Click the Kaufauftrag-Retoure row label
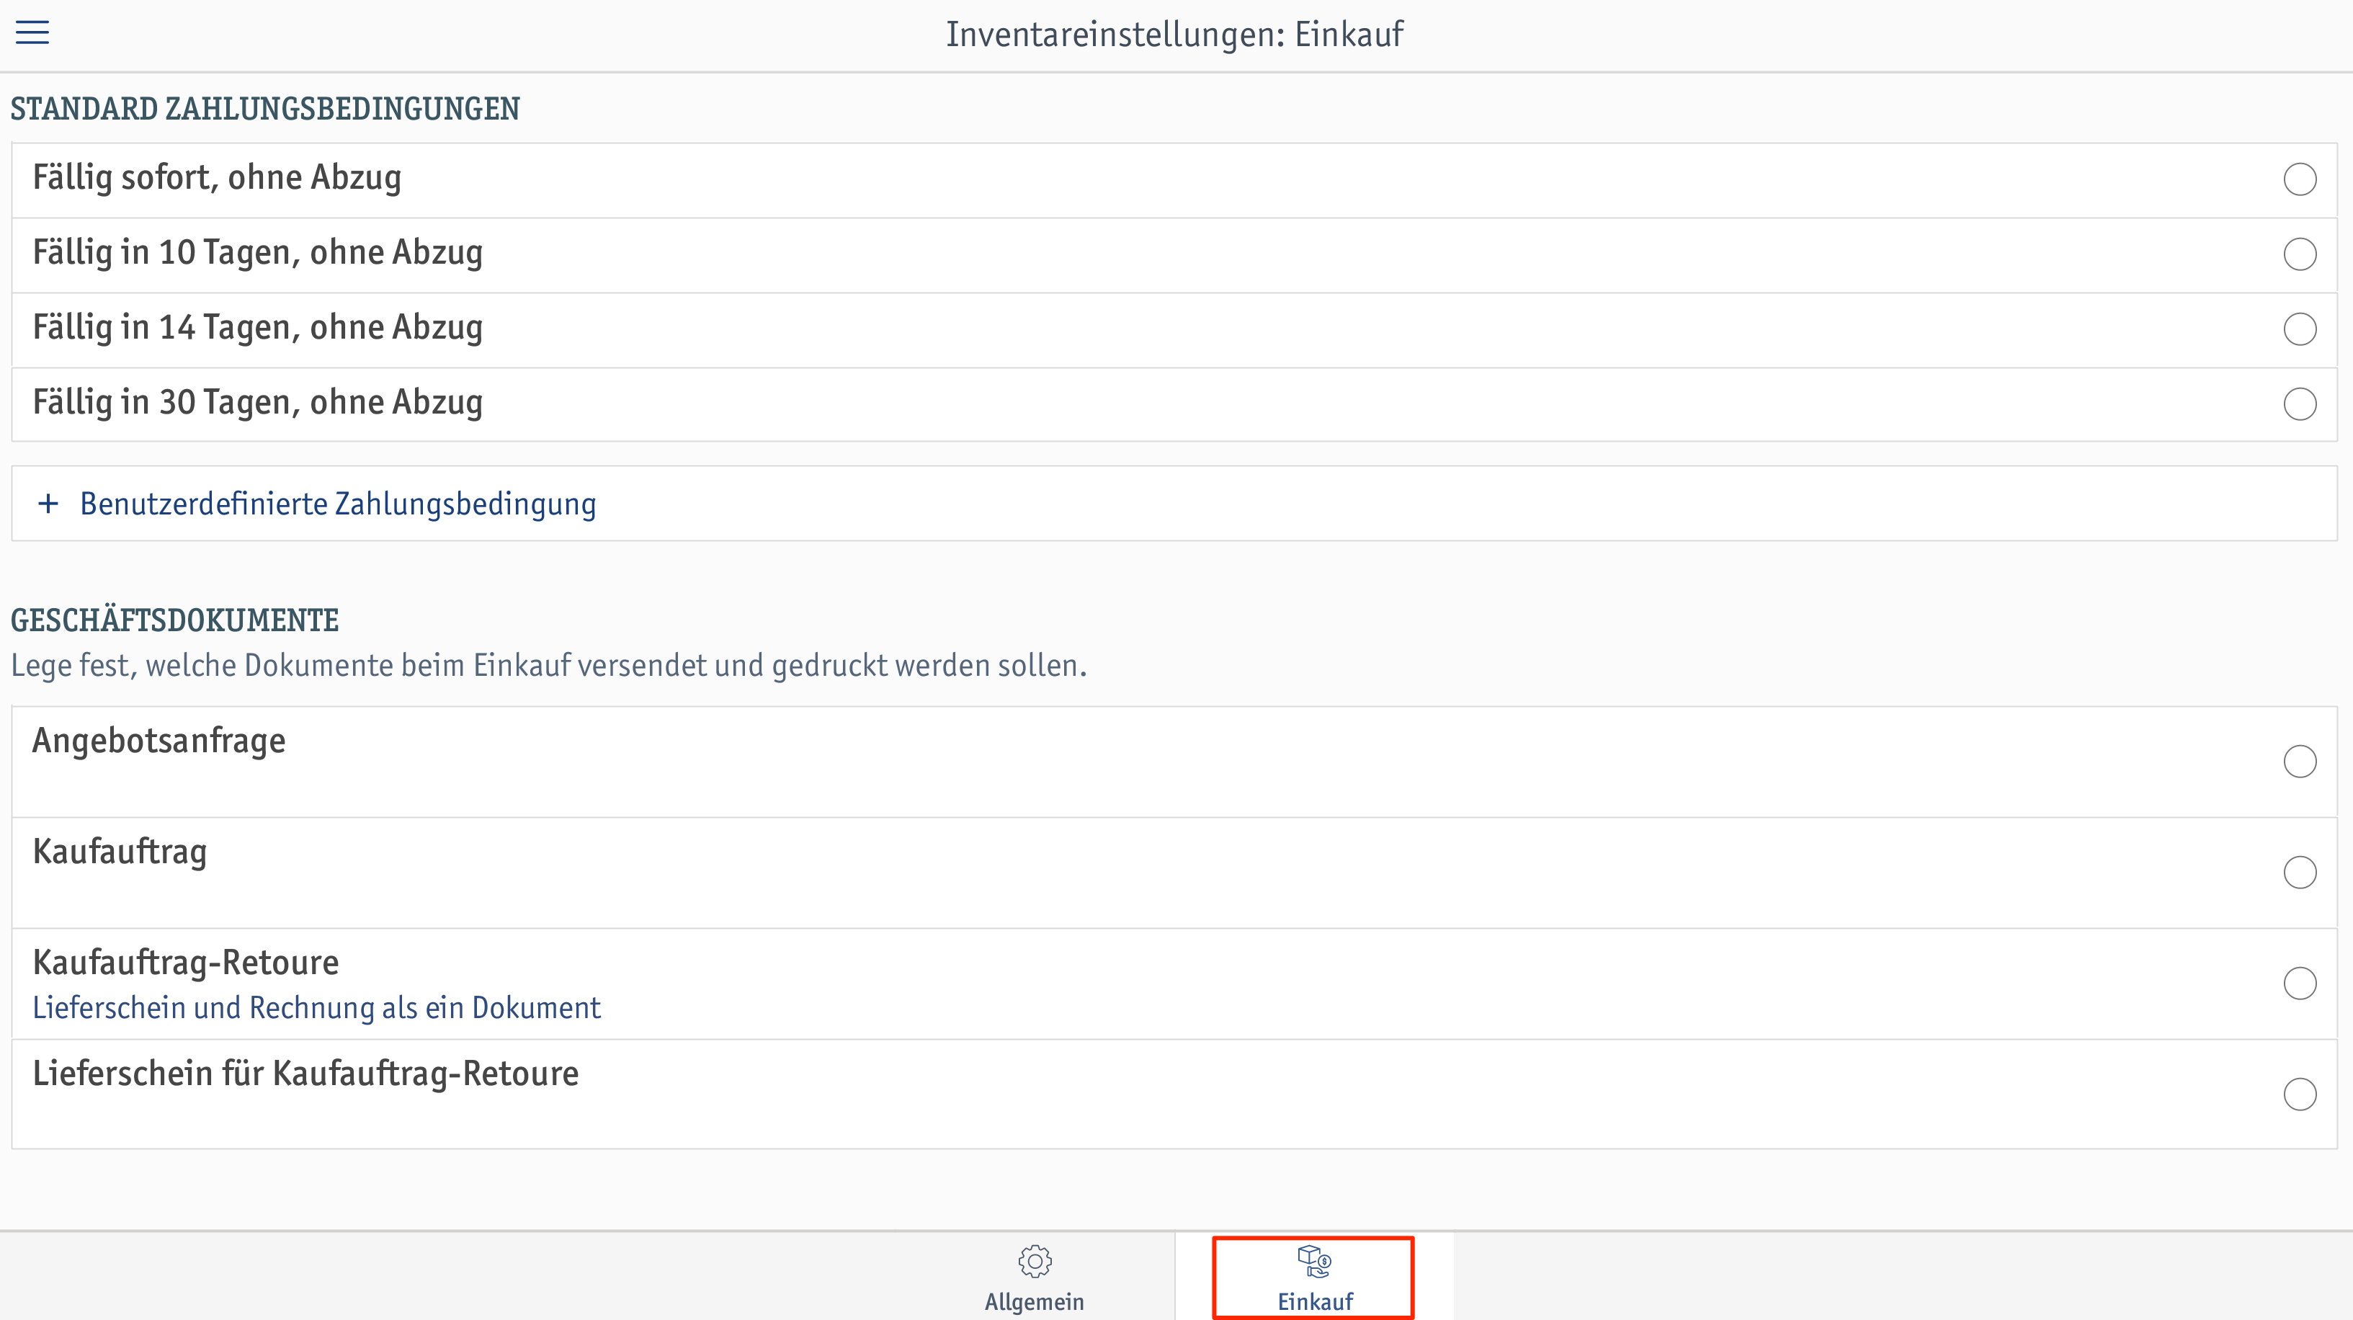Screen dimensions: 2353x1320 [185, 963]
